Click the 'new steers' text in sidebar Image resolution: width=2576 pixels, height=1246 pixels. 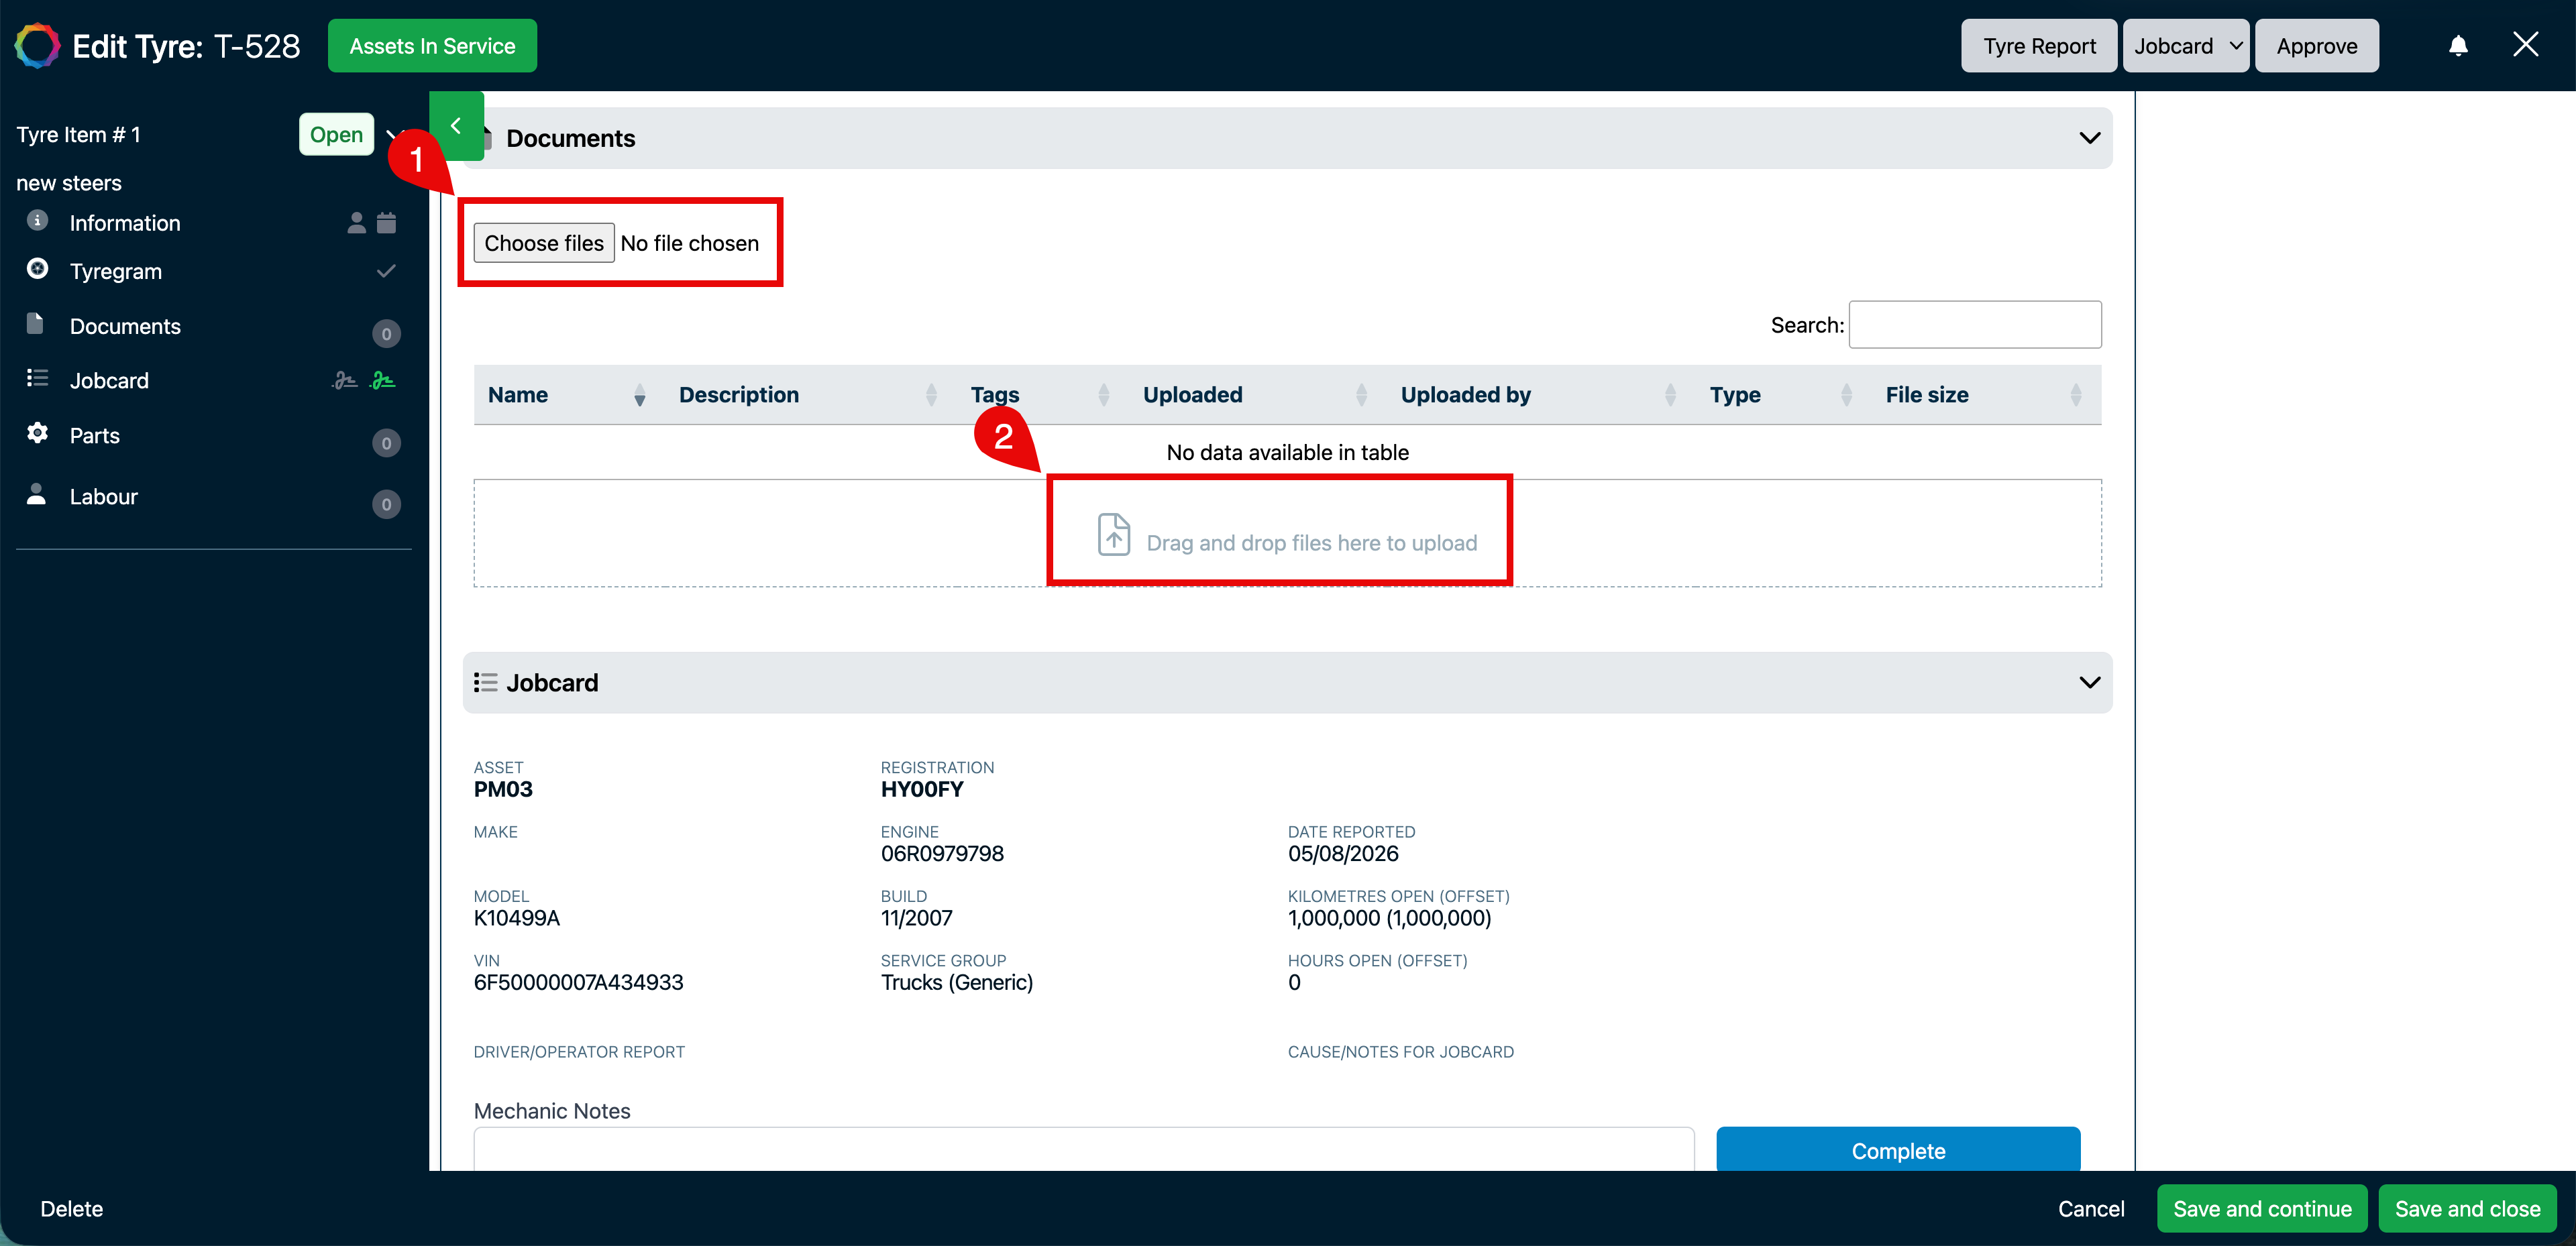[x=69, y=183]
